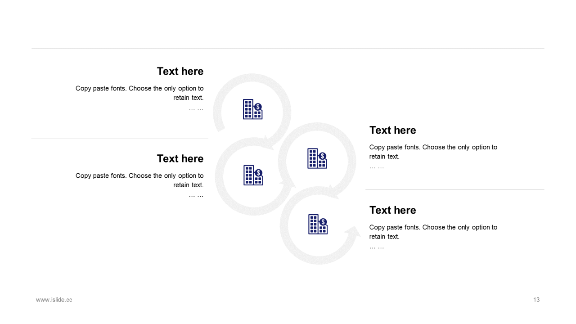Click the building icon in the right-middle circle
The height and width of the screenshot is (324, 576).
(317, 158)
